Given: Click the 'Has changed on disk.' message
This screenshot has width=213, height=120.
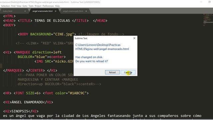Looking at the screenshot, I should point(89,57).
